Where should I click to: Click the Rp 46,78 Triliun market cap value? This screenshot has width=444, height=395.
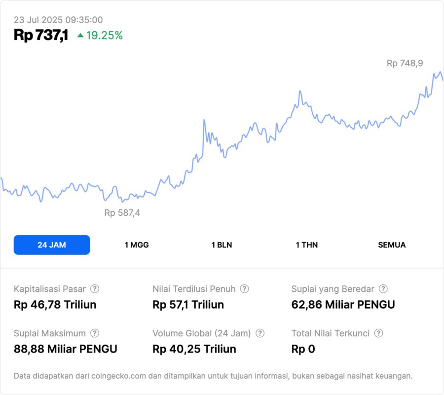tap(55, 305)
